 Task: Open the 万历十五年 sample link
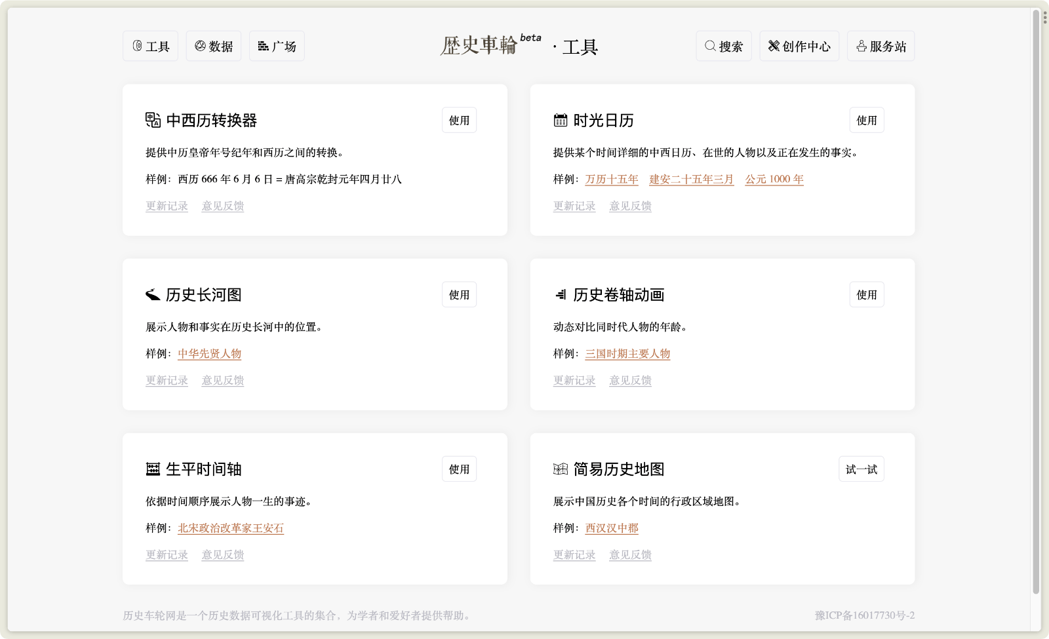click(611, 179)
